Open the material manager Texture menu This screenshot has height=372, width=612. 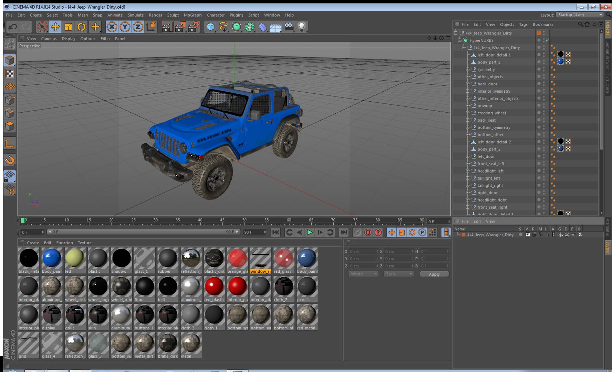(84, 243)
